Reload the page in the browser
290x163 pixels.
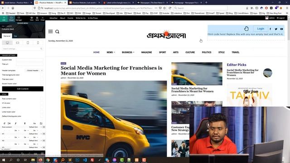170,8
